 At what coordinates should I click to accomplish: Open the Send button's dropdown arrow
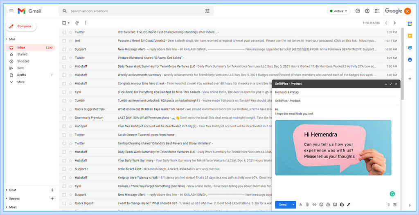pyautogui.click(x=293, y=204)
